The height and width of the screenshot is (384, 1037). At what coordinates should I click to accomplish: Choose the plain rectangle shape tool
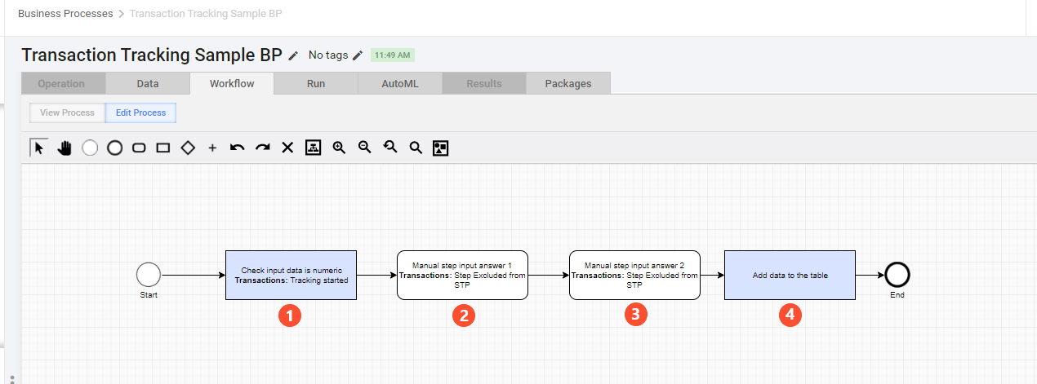(163, 148)
